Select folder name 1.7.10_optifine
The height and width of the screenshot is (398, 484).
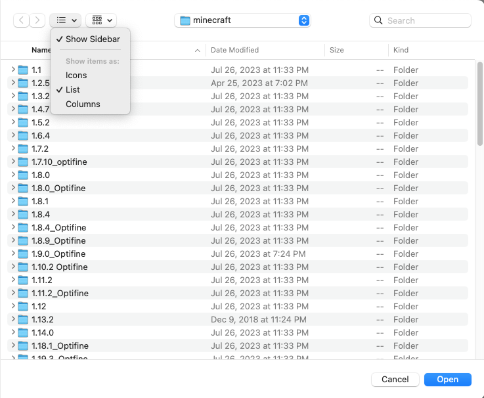click(59, 162)
